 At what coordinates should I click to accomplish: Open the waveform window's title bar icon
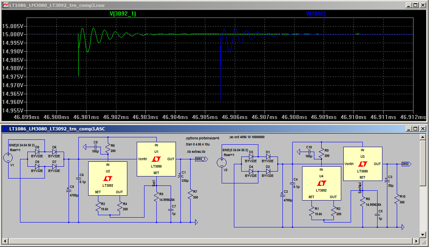(5, 5)
